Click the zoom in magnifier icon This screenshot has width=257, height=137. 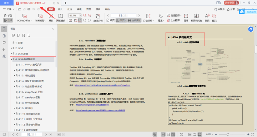pos(90,15)
